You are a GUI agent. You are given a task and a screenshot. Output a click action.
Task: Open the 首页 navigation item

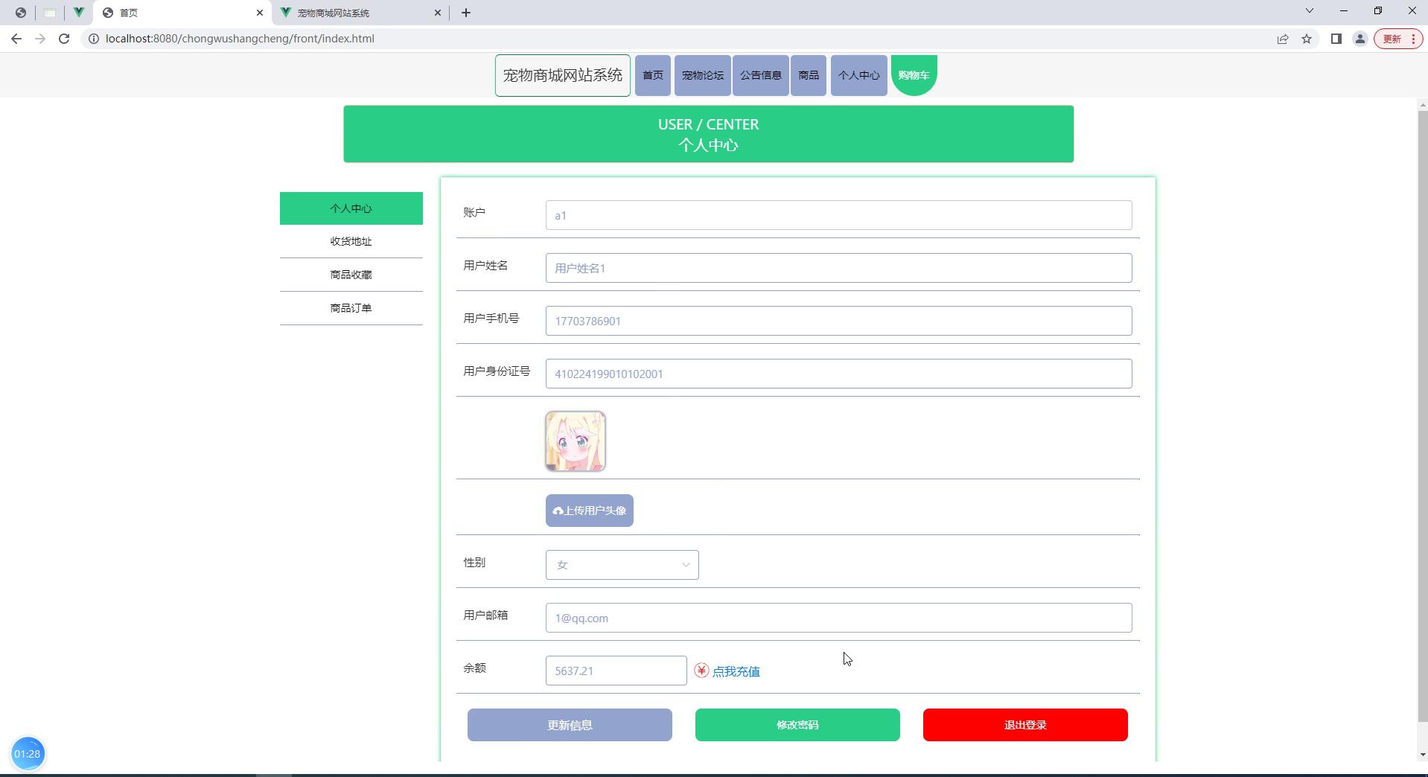click(653, 75)
